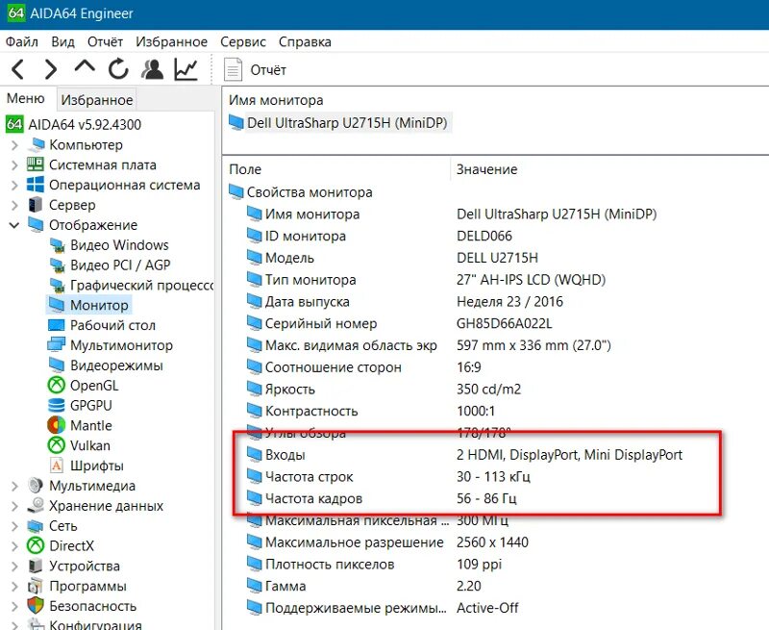The height and width of the screenshot is (630, 769).
Task: Open the user profile toolbar icon
Action: coord(153,69)
